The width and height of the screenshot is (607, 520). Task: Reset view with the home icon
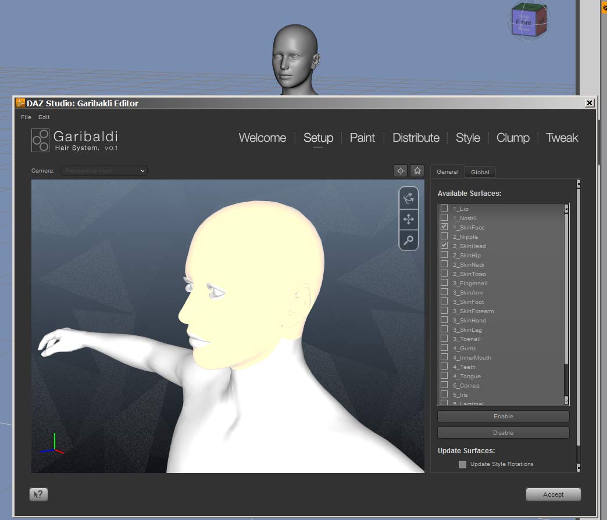pos(417,171)
